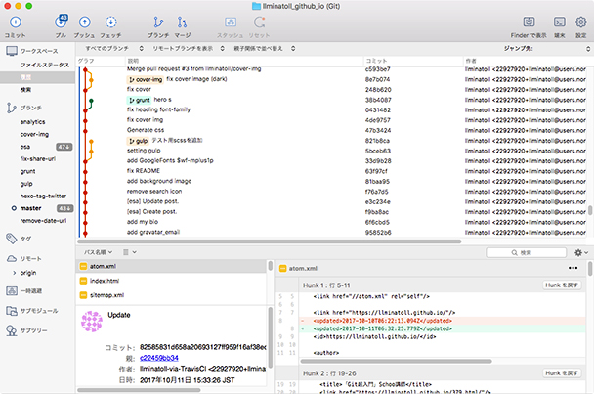The width and height of the screenshot is (594, 394).
Task: Open the ancestor-order sorting dropdown
Action: pyautogui.click(x=265, y=49)
